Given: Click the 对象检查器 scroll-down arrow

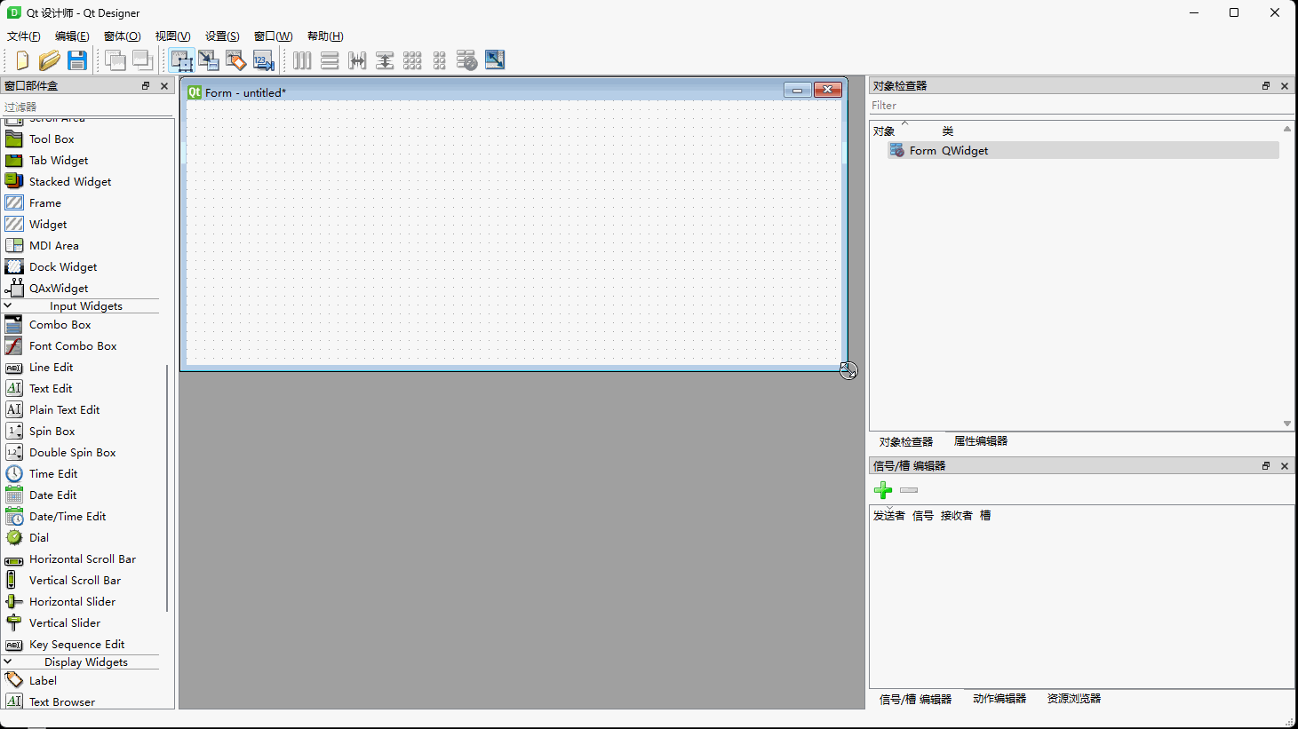Looking at the screenshot, I should click(x=1287, y=424).
